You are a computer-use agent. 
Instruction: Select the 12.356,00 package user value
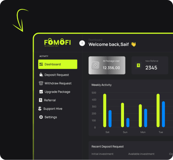pyautogui.click(x=111, y=68)
